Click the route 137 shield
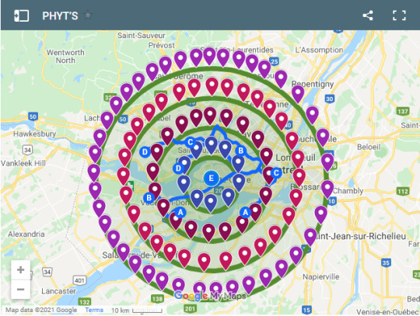 click(x=403, y=111)
